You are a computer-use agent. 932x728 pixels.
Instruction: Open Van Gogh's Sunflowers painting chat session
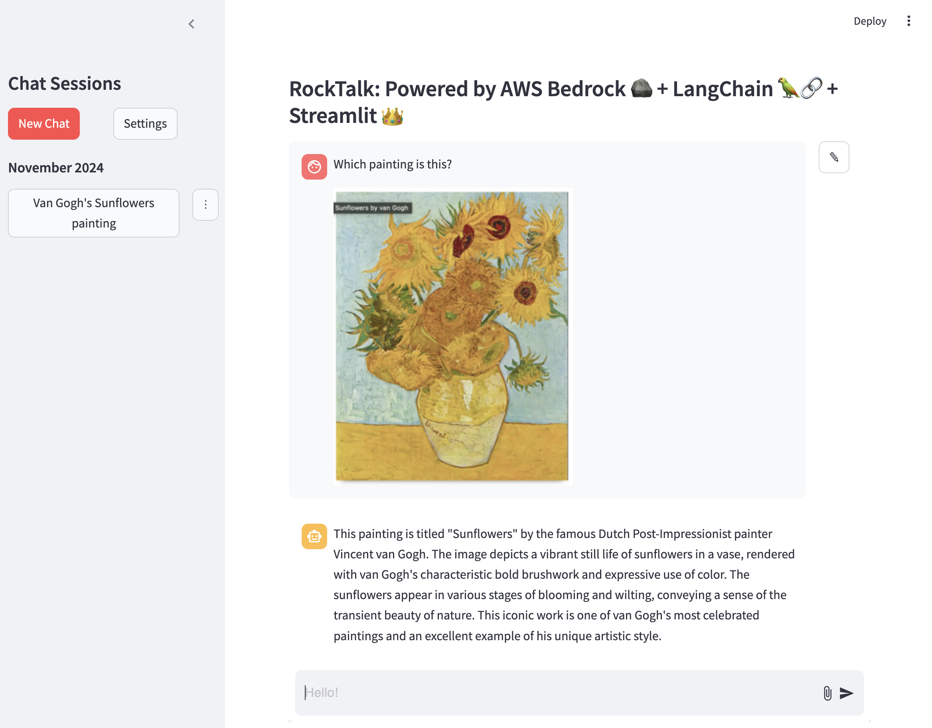(x=93, y=213)
